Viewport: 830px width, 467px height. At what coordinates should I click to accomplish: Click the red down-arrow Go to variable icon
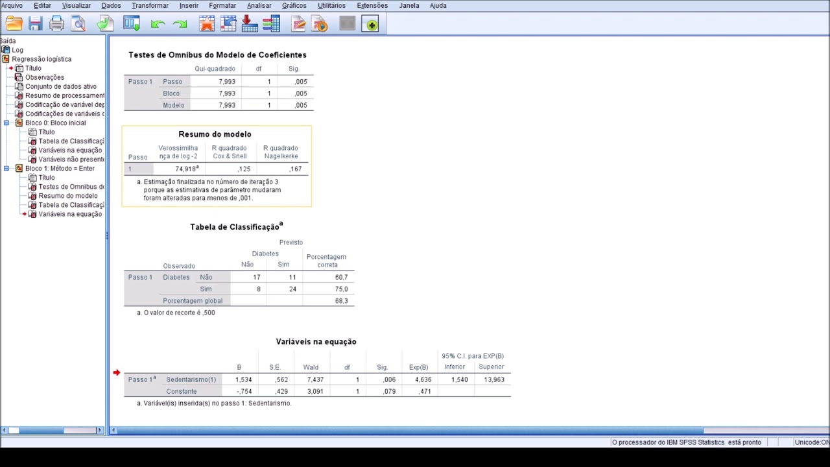click(x=250, y=25)
